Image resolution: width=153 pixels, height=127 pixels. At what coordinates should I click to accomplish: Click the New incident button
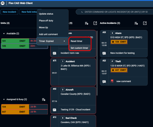[x=9, y=12]
